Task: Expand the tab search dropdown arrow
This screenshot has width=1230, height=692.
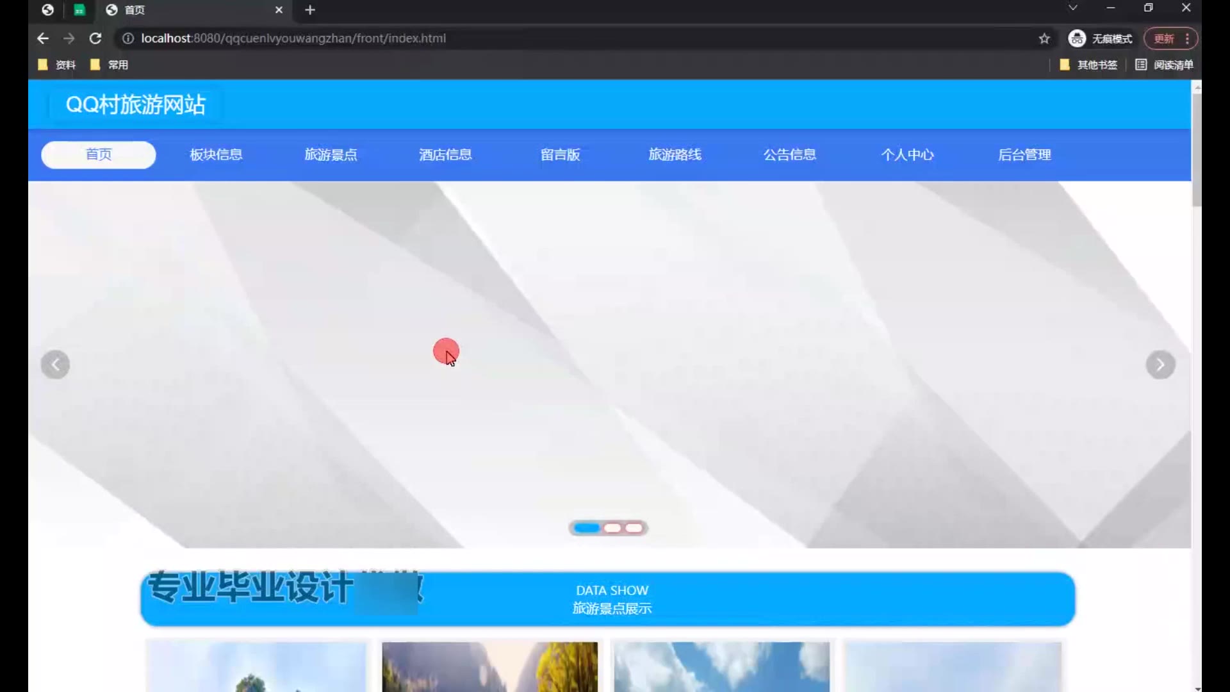Action: [x=1072, y=8]
